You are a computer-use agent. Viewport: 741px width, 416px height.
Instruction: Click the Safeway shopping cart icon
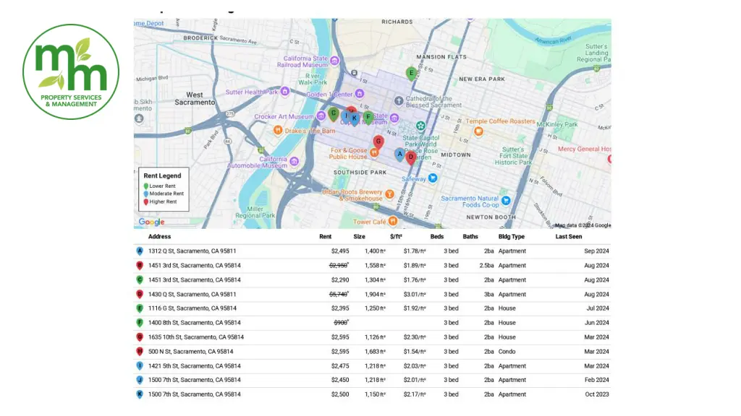pyautogui.click(x=433, y=178)
